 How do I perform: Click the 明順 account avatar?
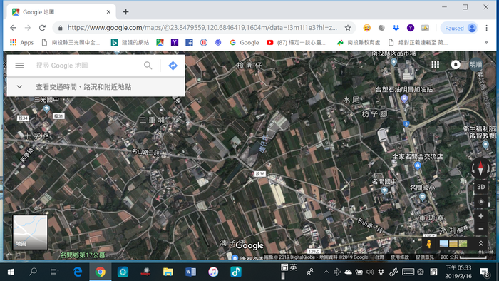(x=475, y=65)
